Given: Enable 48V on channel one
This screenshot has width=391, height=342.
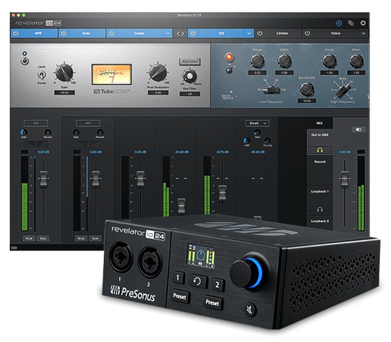Looking at the screenshot, I should [36, 123].
